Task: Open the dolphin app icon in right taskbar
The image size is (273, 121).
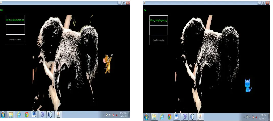Action: point(184,117)
